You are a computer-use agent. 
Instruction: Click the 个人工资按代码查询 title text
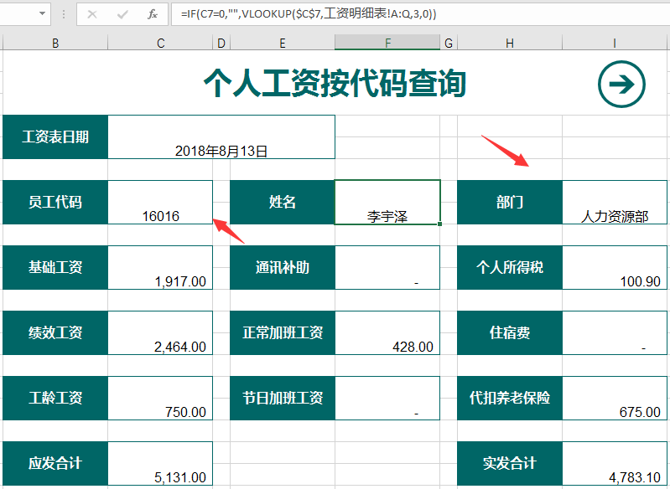[335, 83]
